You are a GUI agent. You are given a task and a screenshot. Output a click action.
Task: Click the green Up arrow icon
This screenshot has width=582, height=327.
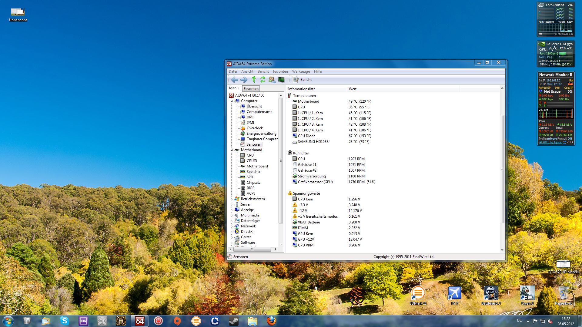(254, 80)
